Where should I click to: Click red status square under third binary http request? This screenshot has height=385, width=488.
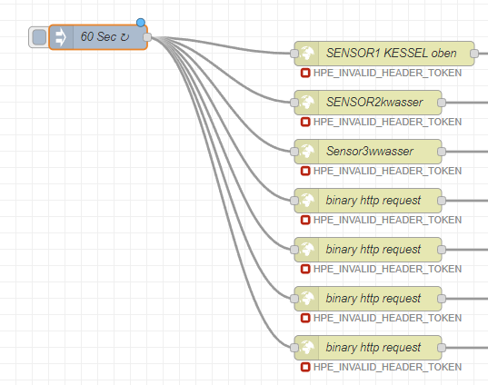pyautogui.click(x=305, y=318)
